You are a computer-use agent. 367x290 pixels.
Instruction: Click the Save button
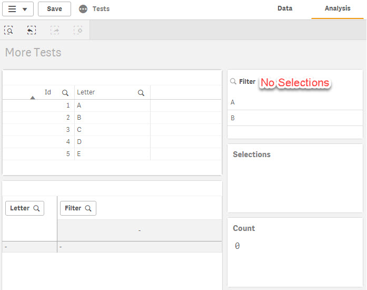pyautogui.click(x=54, y=9)
